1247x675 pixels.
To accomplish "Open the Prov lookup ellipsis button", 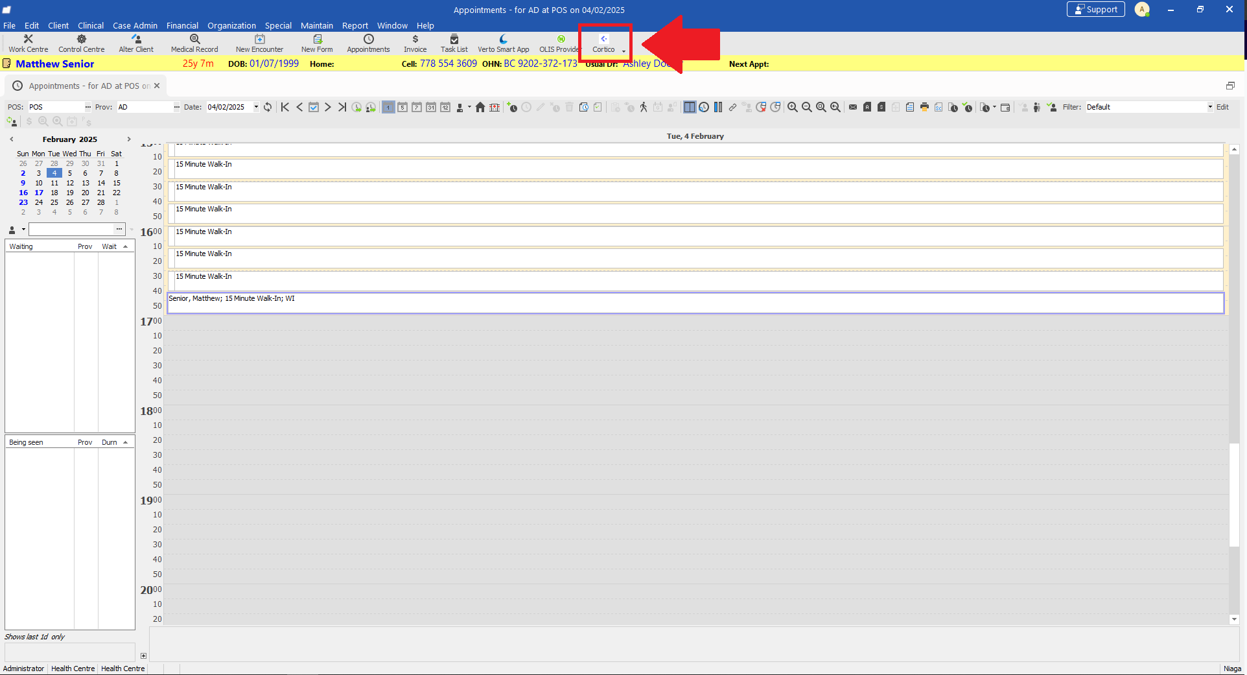I will coord(176,107).
